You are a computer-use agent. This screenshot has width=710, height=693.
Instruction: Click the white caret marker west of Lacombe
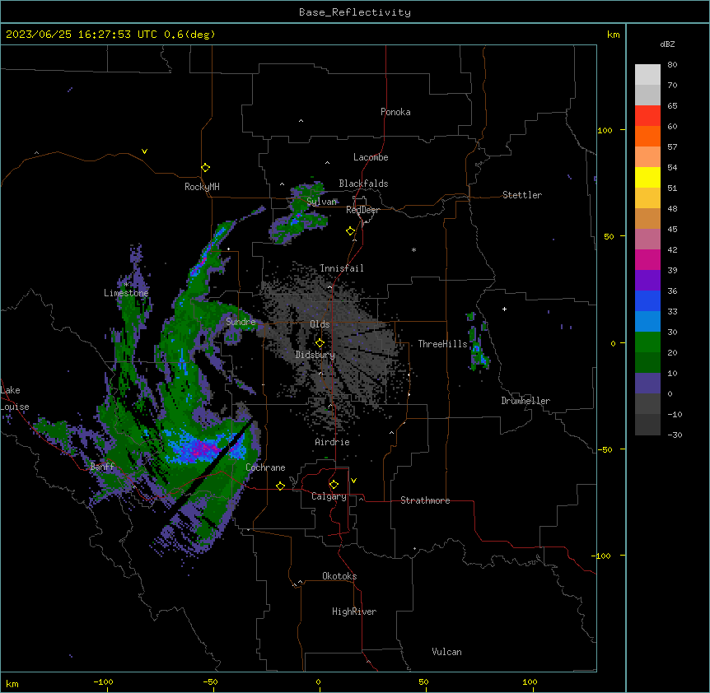327,163
